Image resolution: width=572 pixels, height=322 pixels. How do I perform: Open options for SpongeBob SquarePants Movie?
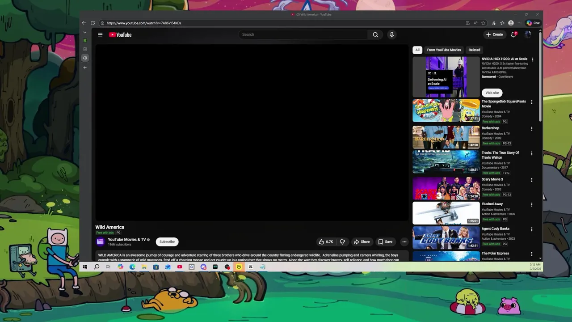coord(531,102)
